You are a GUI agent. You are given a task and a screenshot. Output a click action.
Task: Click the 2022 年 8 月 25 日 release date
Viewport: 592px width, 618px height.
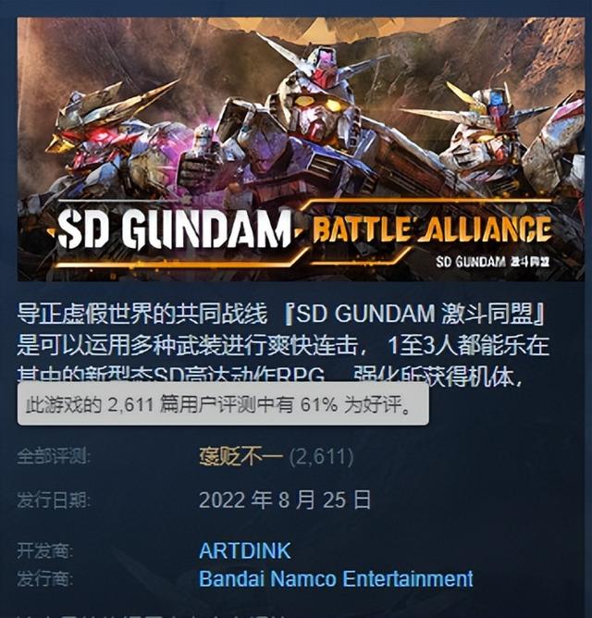285,500
